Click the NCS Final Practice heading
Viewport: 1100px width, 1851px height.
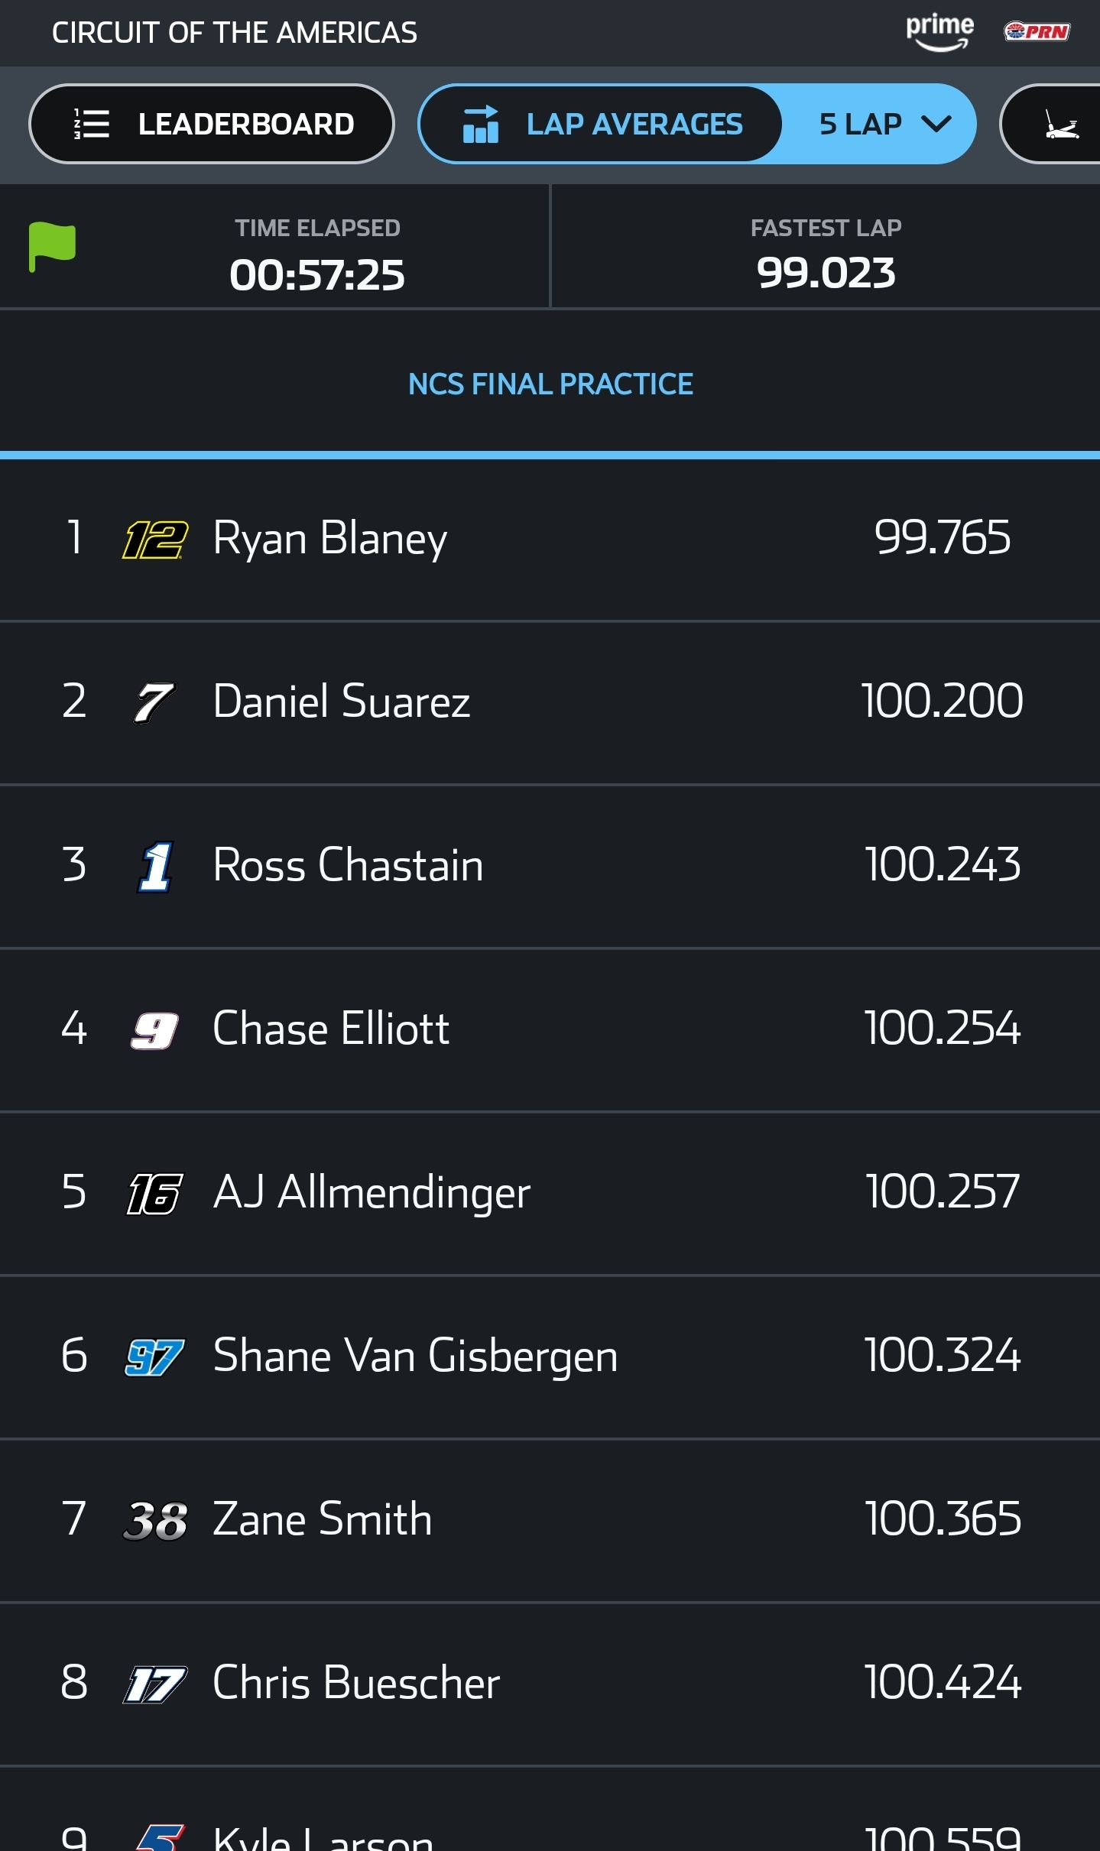point(550,384)
